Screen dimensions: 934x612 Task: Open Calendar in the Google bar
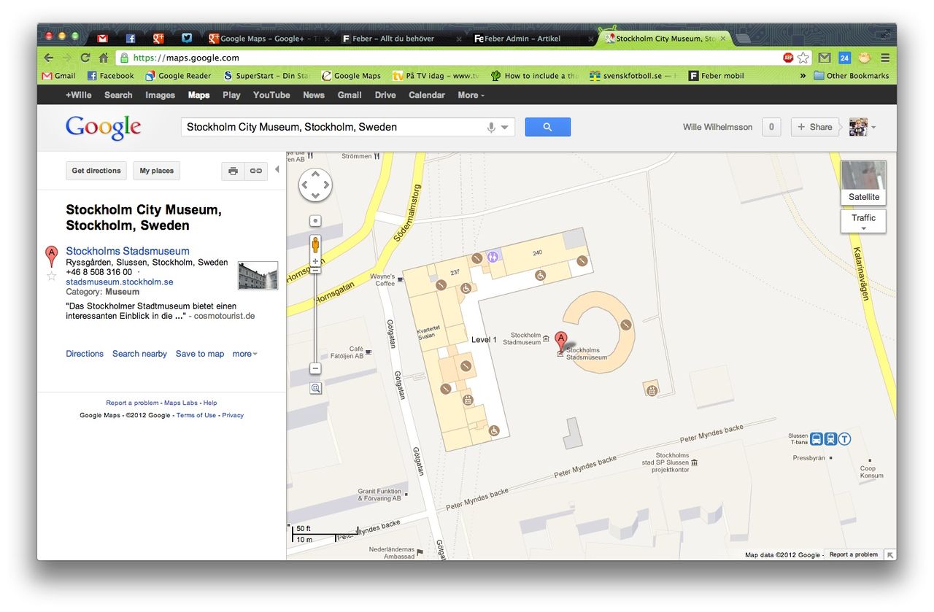click(426, 95)
